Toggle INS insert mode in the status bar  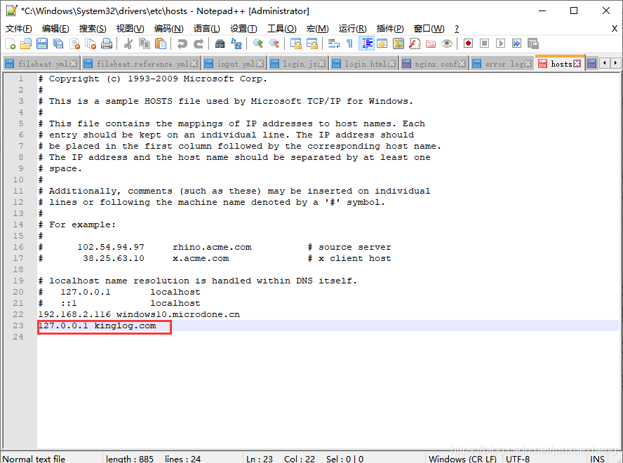pos(597,459)
